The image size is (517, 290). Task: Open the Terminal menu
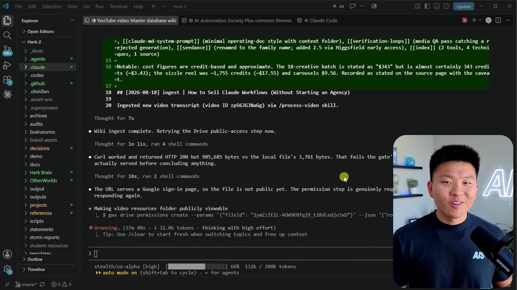point(118,6)
